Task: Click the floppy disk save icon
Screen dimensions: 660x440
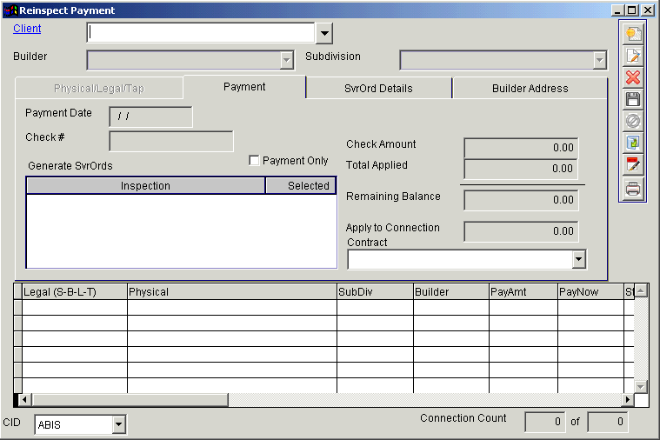Action: tap(633, 99)
